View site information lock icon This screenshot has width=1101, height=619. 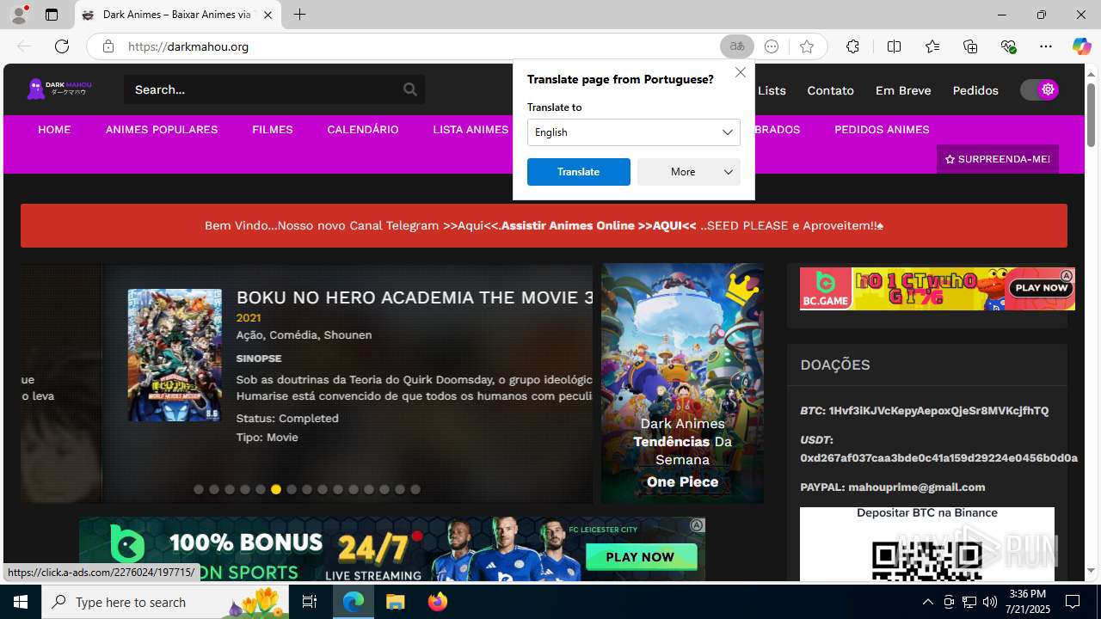pos(108,46)
